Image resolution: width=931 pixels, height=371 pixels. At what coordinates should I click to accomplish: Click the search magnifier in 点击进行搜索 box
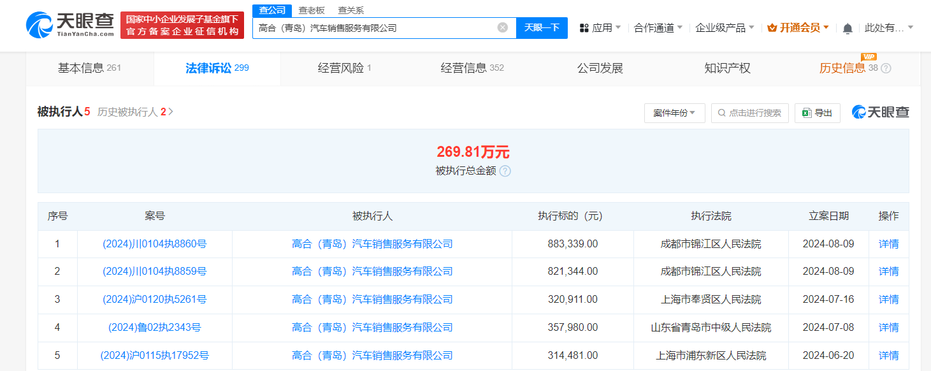click(x=721, y=112)
